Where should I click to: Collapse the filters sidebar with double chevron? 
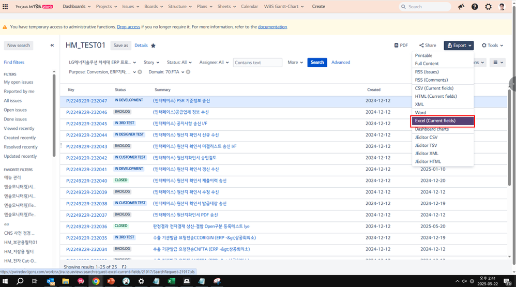click(x=52, y=46)
